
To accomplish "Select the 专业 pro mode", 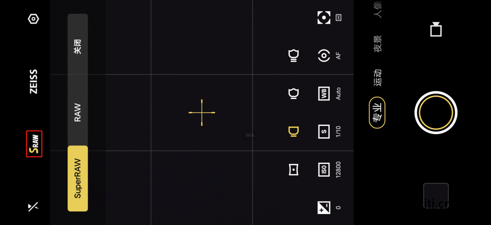I will click(377, 113).
